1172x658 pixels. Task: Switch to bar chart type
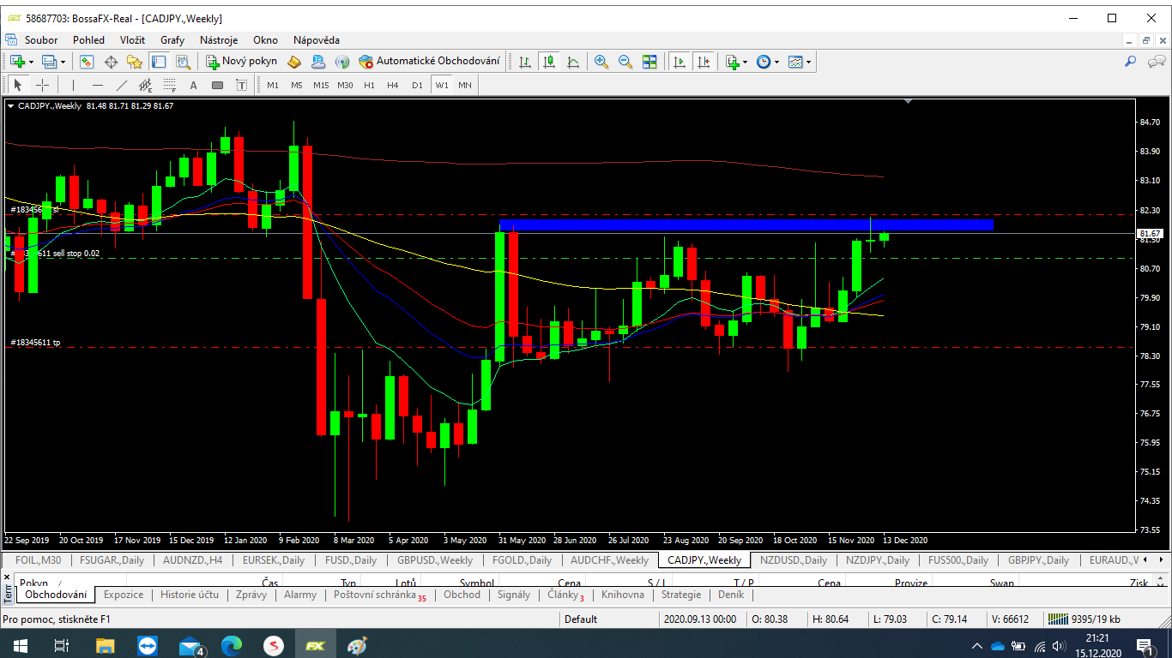(525, 62)
